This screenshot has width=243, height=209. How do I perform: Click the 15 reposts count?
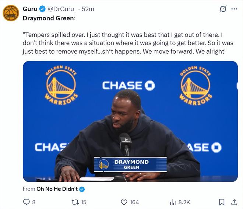point(84,202)
